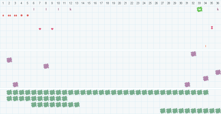The width and height of the screenshot is (221, 114).
Task: Select the day 15 header cell
Action: pos(89,3)
